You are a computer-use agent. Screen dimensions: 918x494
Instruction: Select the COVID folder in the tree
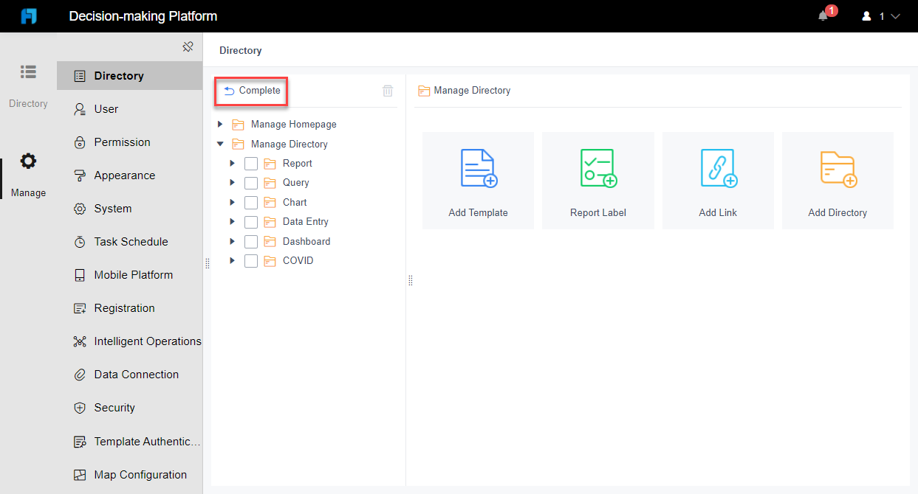tap(298, 260)
